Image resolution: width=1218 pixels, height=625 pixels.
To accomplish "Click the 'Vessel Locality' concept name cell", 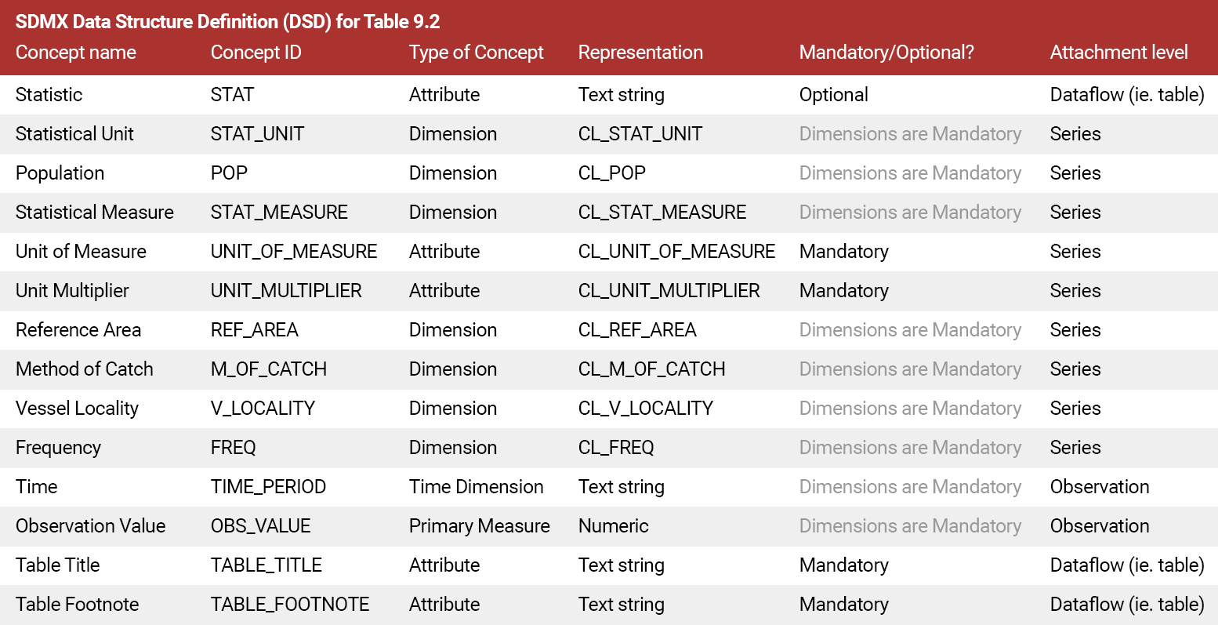I will point(77,409).
